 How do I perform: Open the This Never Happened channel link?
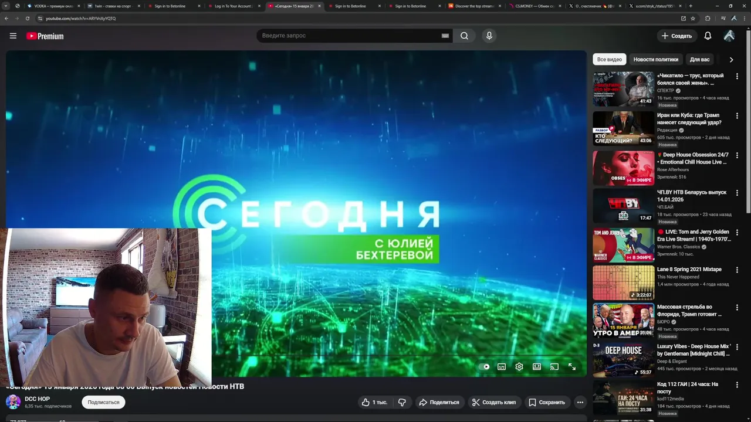coord(678,277)
